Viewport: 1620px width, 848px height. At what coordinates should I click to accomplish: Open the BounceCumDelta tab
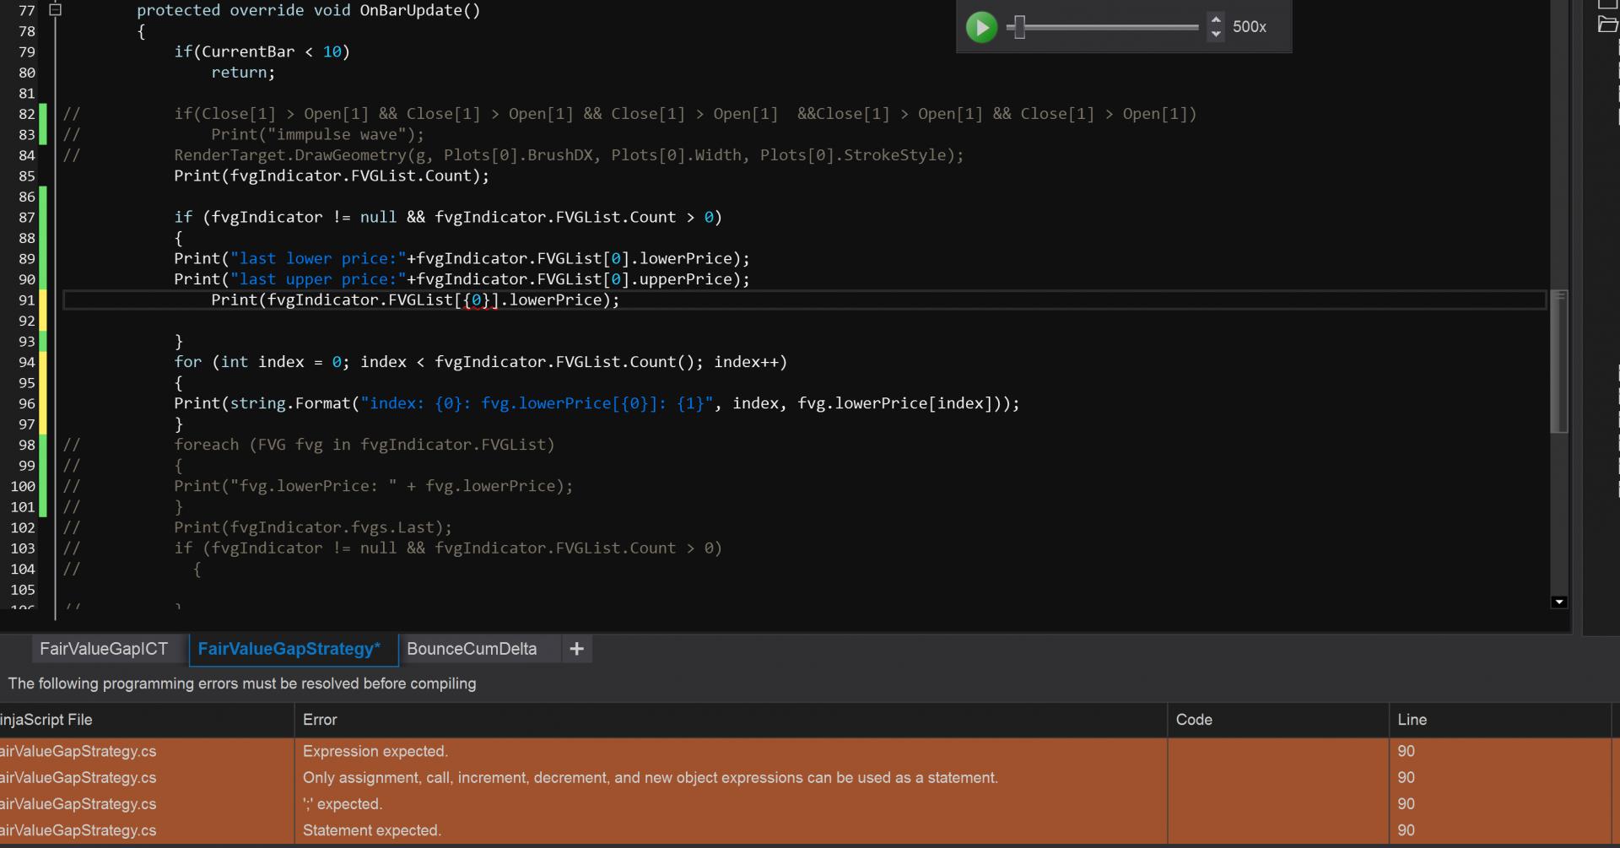click(x=472, y=649)
